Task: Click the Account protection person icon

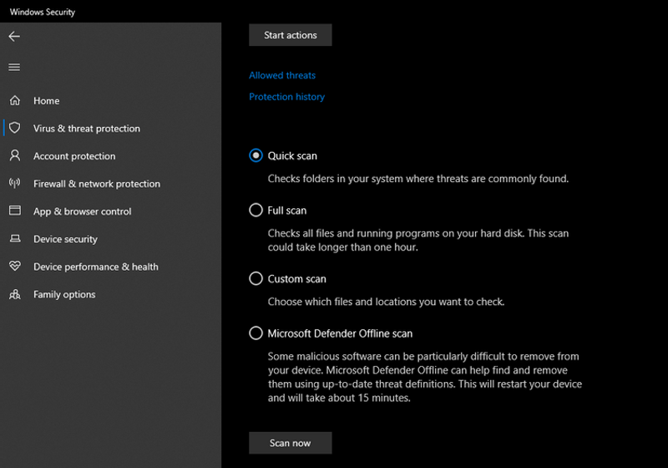Action: (x=14, y=156)
